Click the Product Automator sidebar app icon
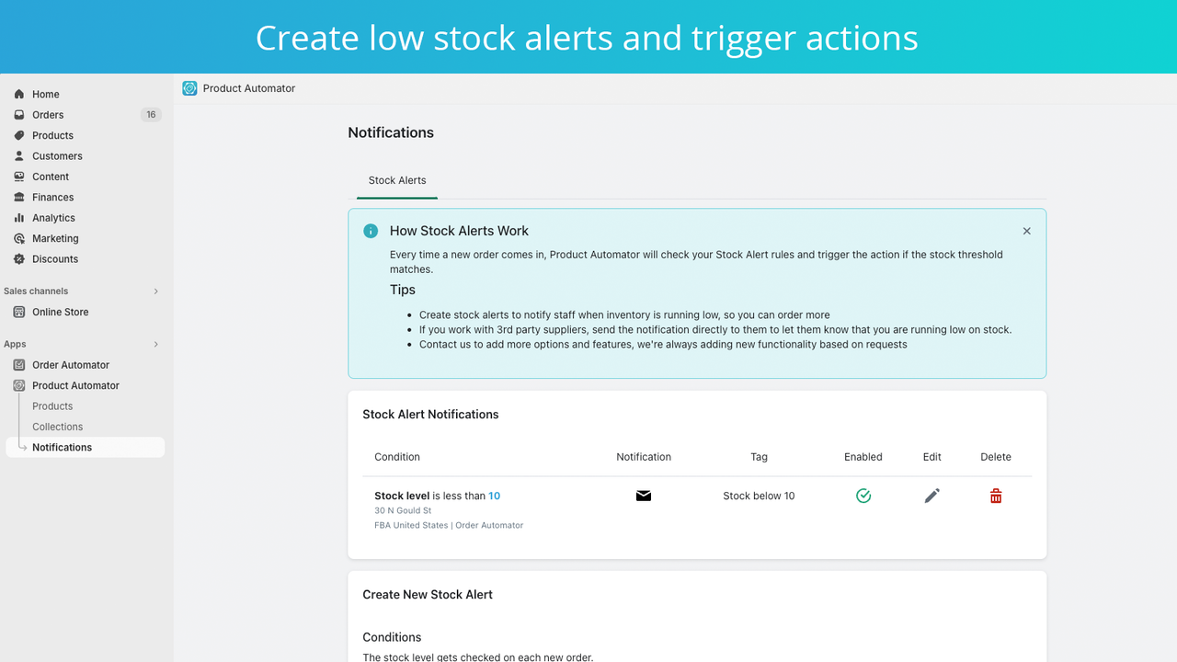Image resolution: width=1177 pixels, height=662 pixels. (x=19, y=385)
